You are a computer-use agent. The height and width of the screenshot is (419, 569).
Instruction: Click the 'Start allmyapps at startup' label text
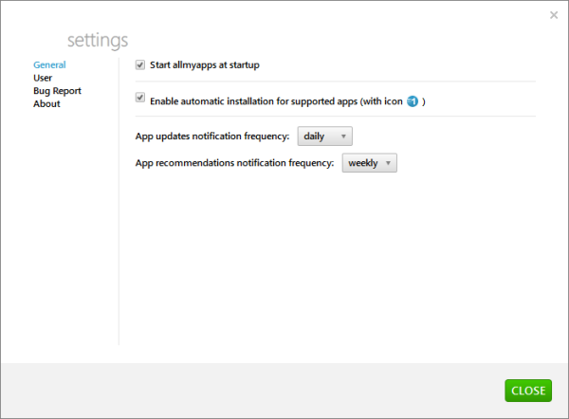point(204,64)
